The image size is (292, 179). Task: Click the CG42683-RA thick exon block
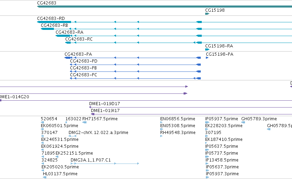pos(63,36)
